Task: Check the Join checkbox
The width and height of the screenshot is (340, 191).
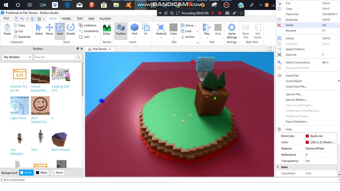Action: click(x=81, y=37)
